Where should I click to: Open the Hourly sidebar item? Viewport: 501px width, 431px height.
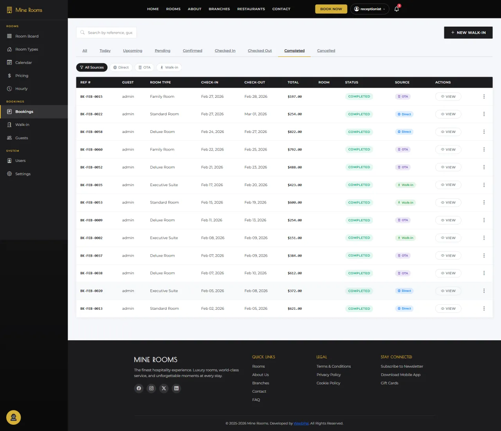34,89
